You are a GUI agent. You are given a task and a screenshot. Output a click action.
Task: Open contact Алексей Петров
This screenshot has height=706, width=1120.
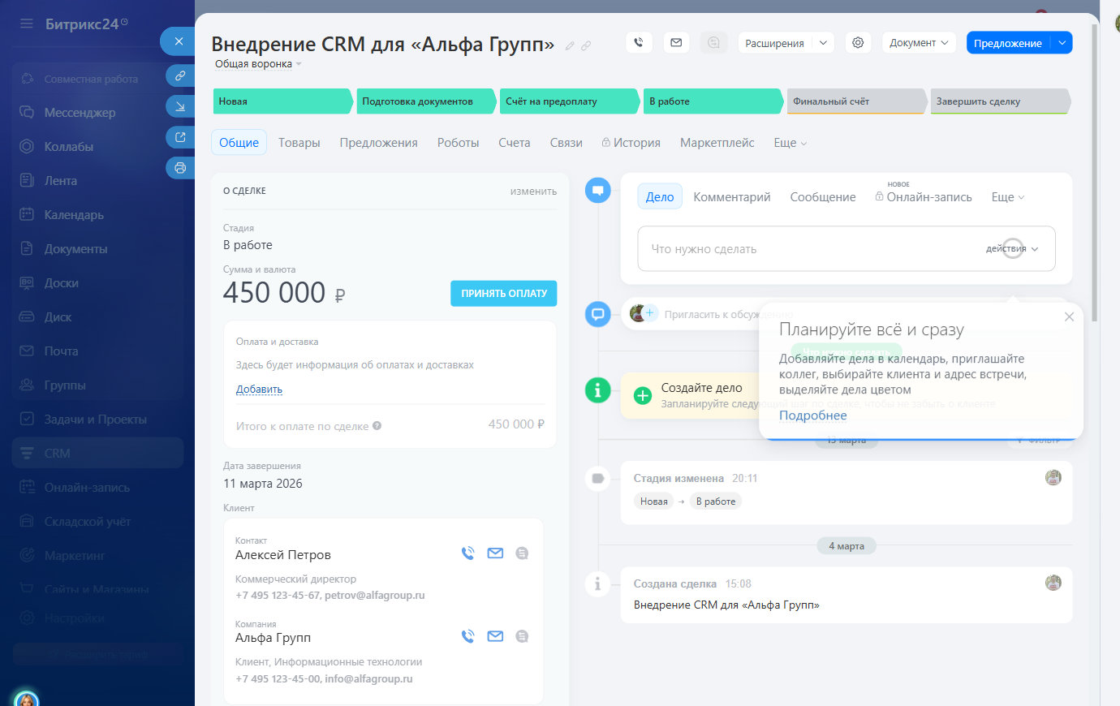[x=283, y=555]
